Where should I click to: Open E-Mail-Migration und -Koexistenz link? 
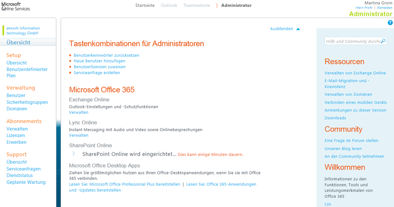(347, 84)
